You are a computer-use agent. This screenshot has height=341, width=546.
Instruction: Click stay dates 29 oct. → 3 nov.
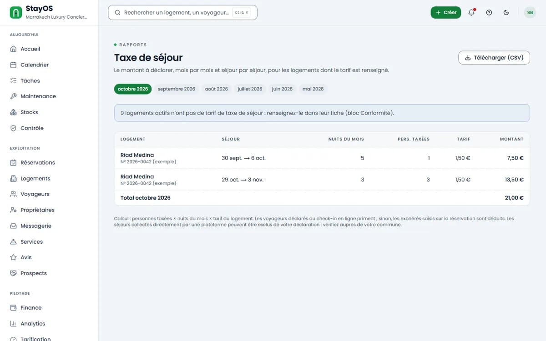[x=243, y=180]
